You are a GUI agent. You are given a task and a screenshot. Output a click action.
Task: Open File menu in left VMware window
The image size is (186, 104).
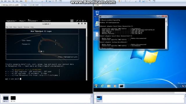(2, 1)
